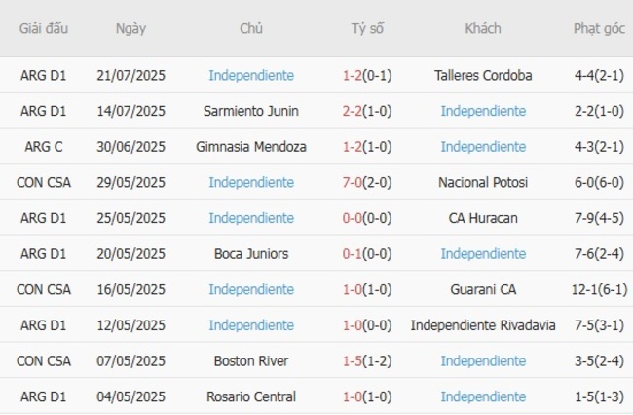Image resolution: width=633 pixels, height=415 pixels.
Task: Select the Giải đấu column header
Action: [x=44, y=28]
